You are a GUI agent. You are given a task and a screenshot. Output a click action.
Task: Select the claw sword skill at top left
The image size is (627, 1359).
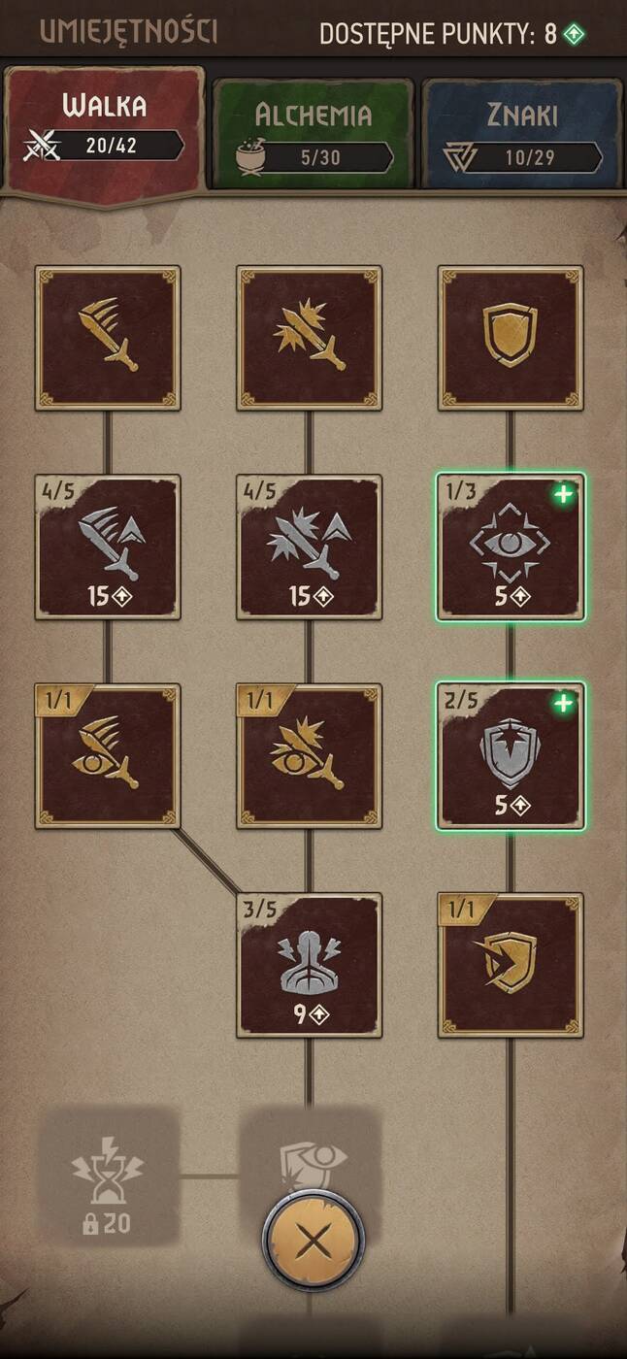pos(108,338)
